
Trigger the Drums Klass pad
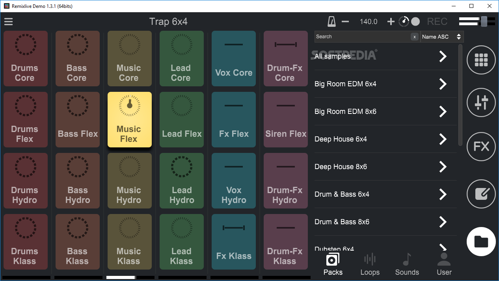(26, 242)
